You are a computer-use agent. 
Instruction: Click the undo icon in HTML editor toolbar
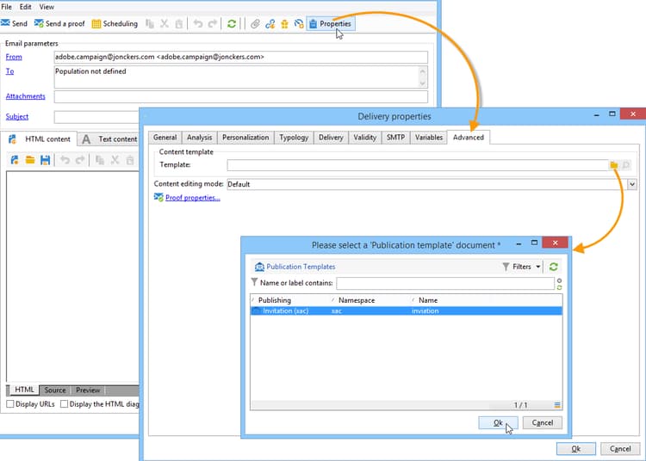[65, 160]
